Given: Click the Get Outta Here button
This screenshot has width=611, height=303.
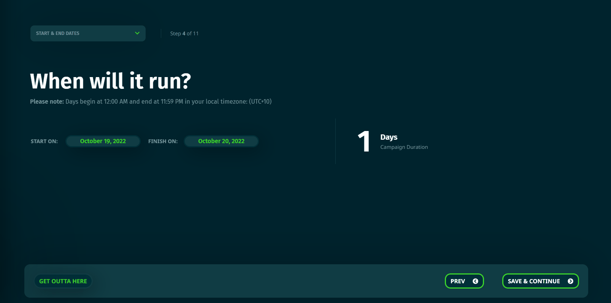Looking at the screenshot, I should click(63, 281).
